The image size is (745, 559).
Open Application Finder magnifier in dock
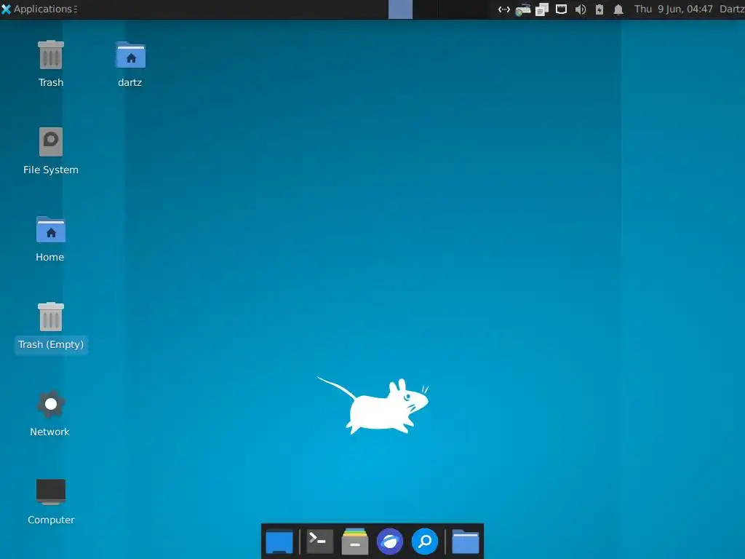425,542
